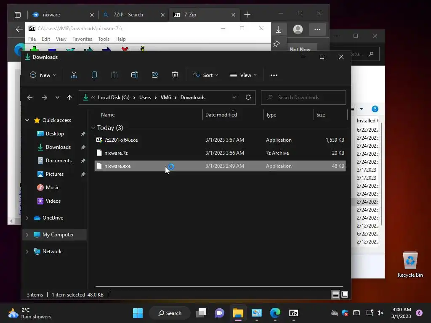431x323 pixels.
Task: Expand OneDrive in navigation pane
Action: (x=27, y=218)
